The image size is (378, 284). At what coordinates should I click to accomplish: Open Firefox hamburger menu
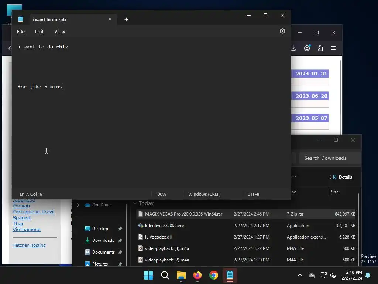click(333, 48)
